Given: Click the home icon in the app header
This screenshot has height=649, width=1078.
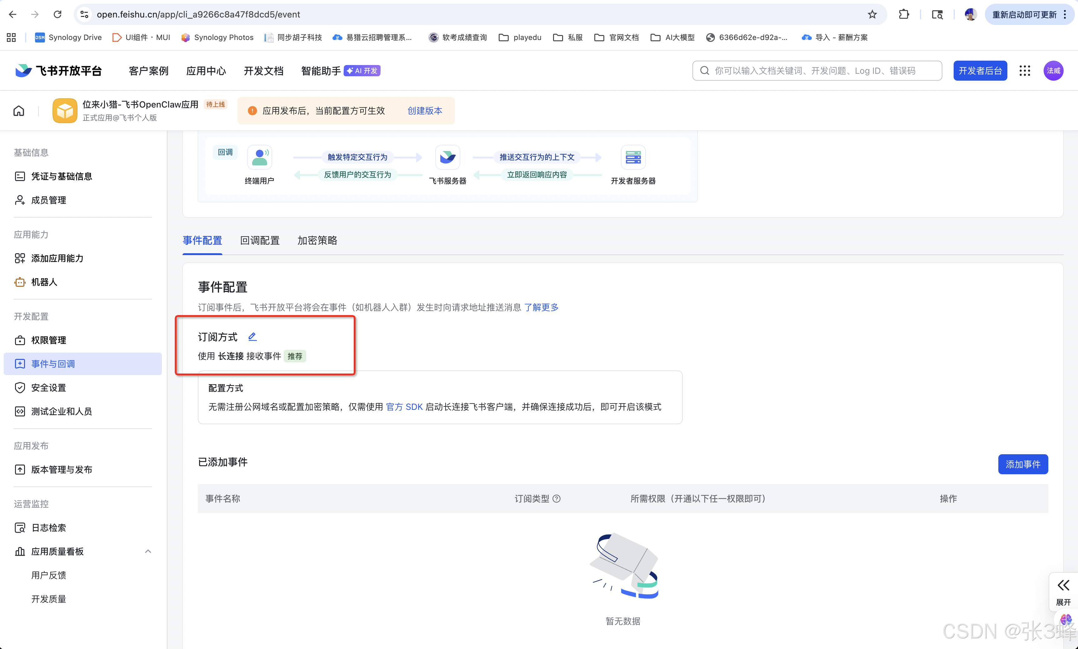Looking at the screenshot, I should [19, 111].
